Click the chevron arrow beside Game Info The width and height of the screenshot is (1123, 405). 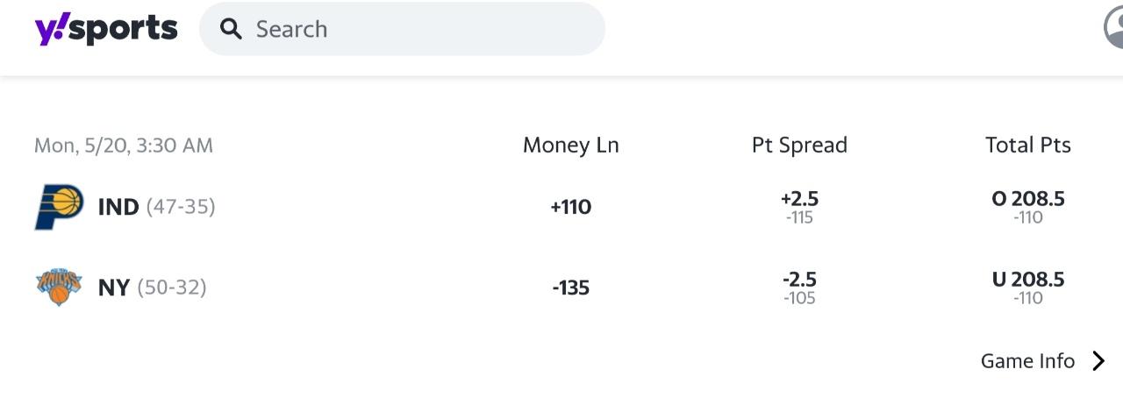(1098, 361)
